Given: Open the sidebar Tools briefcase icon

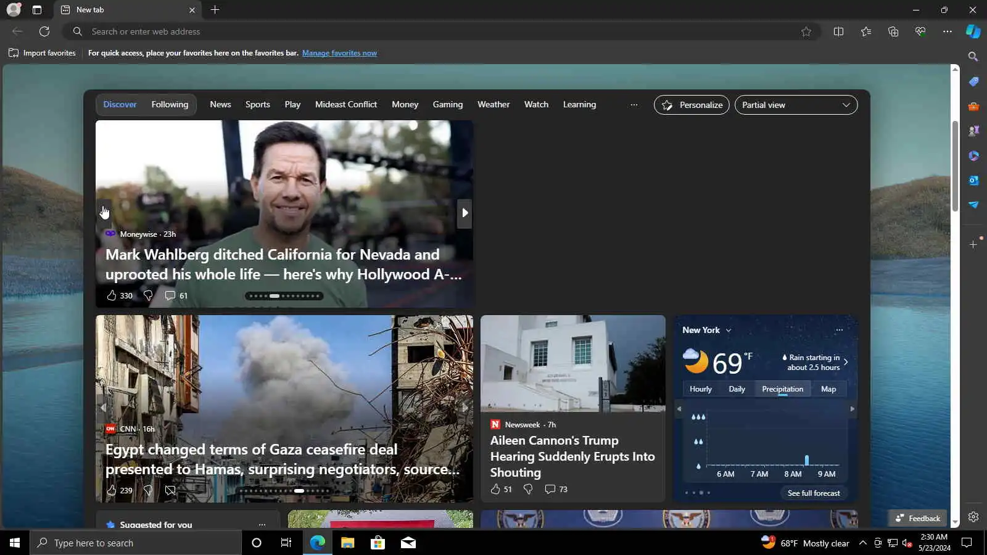Looking at the screenshot, I should point(973,106).
